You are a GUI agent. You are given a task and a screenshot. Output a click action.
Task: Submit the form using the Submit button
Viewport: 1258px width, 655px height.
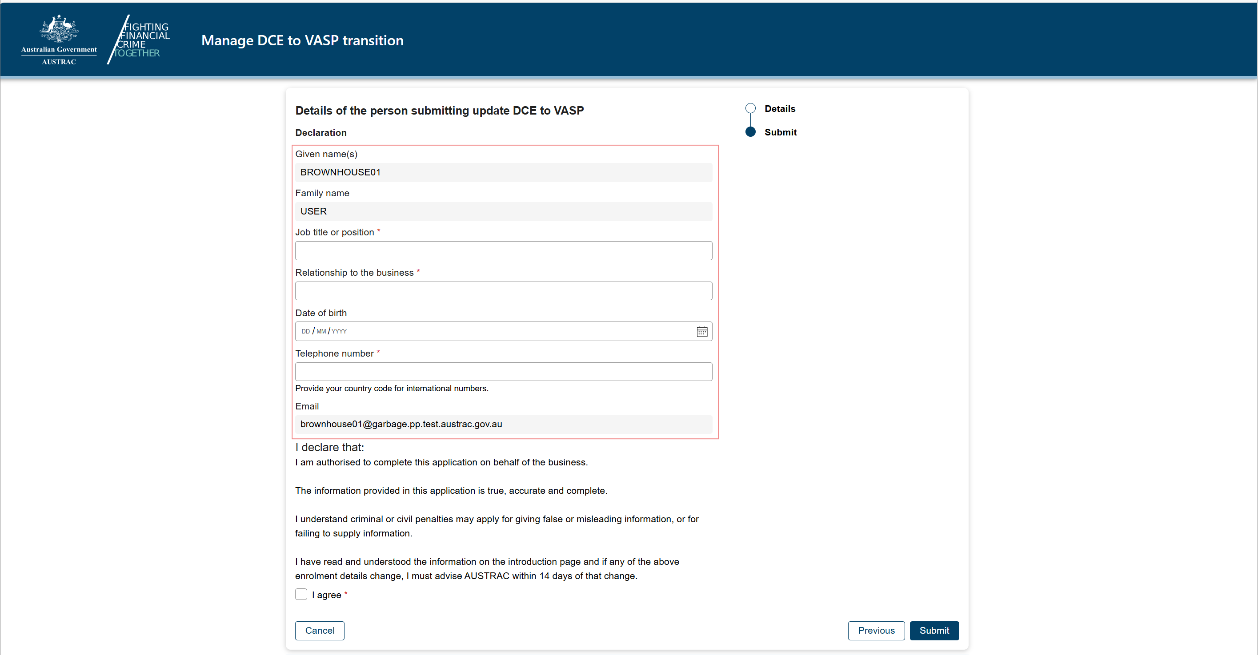(x=934, y=630)
